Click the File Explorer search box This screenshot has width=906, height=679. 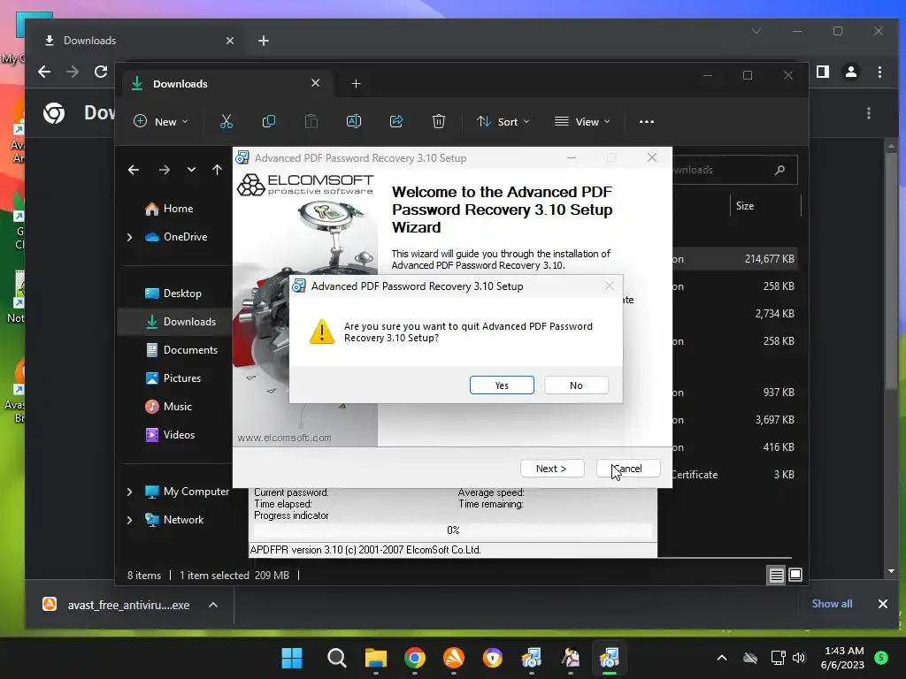735,170
